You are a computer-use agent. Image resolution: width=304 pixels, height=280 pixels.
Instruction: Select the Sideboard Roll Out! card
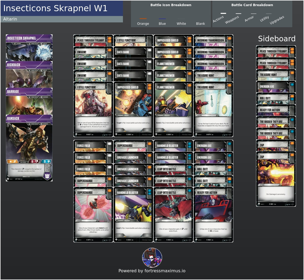(276, 98)
